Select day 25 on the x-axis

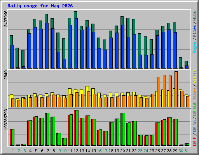[152, 151]
